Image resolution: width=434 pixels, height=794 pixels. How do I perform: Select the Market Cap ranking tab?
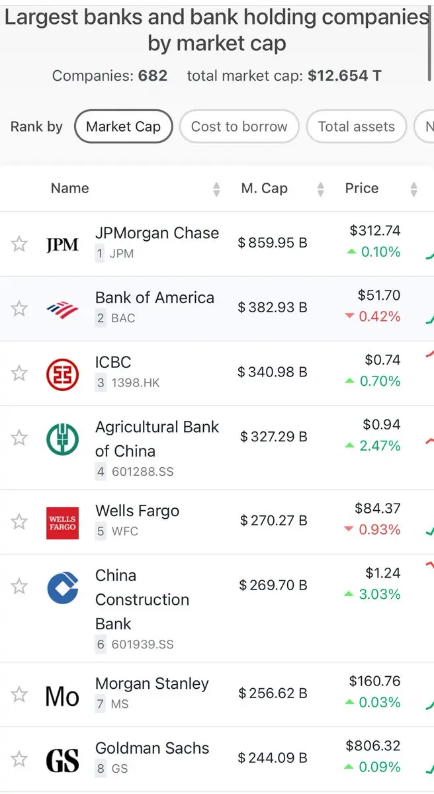pyautogui.click(x=123, y=126)
